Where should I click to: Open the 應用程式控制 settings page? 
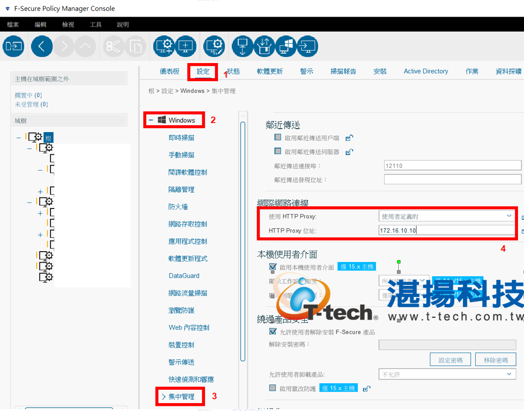tap(188, 241)
